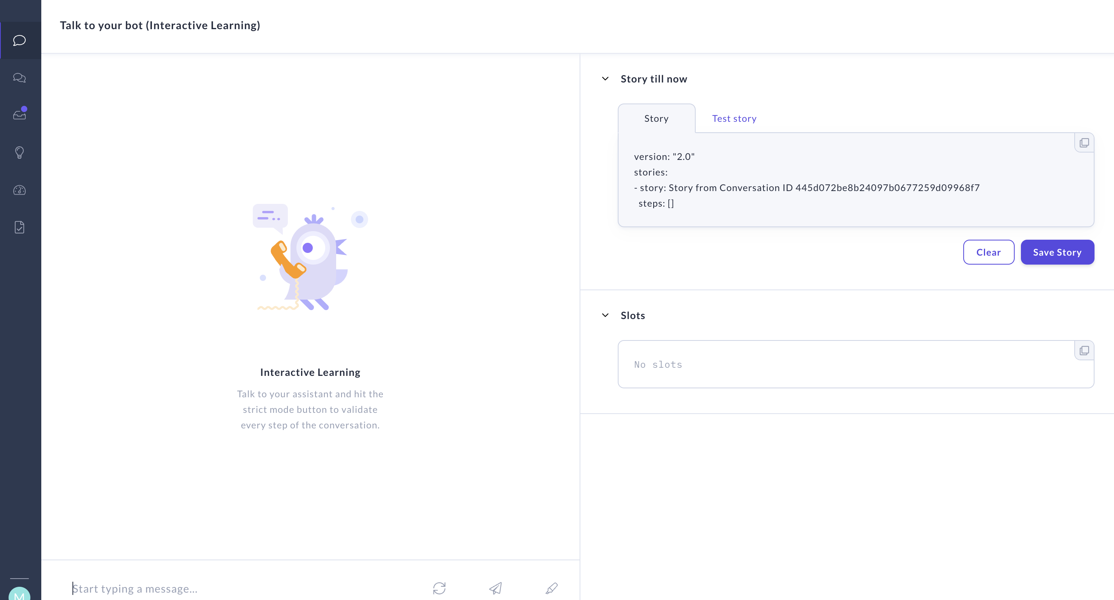The height and width of the screenshot is (600, 1114).
Task: Save the story with Save Story
Action: pyautogui.click(x=1057, y=252)
